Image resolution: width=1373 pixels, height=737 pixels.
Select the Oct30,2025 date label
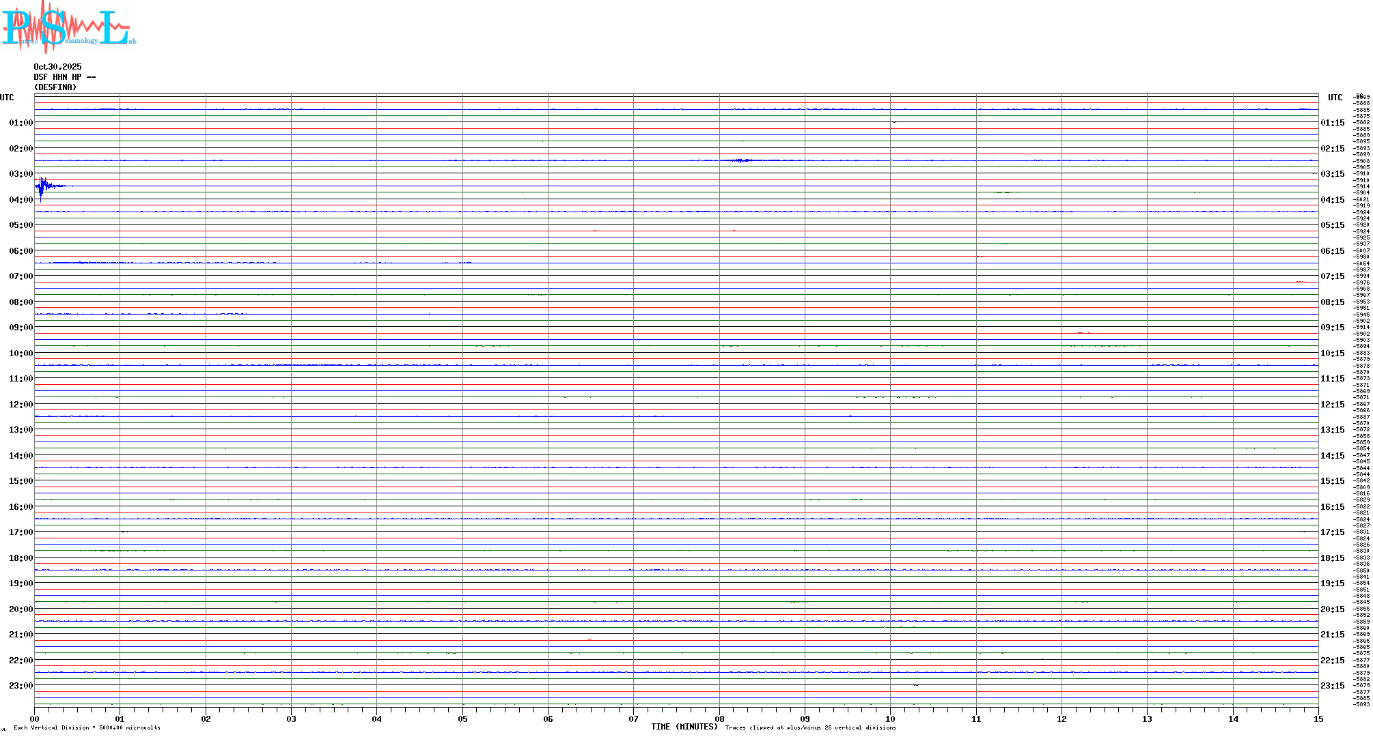pyautogui.click(x=57, y=67)
